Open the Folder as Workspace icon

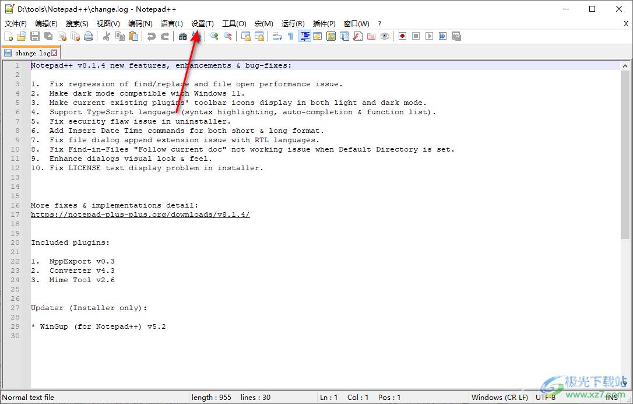coord(371,36)
